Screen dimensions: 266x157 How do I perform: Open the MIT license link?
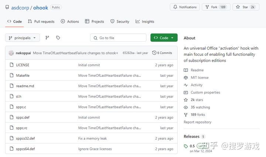pos(199,78)
